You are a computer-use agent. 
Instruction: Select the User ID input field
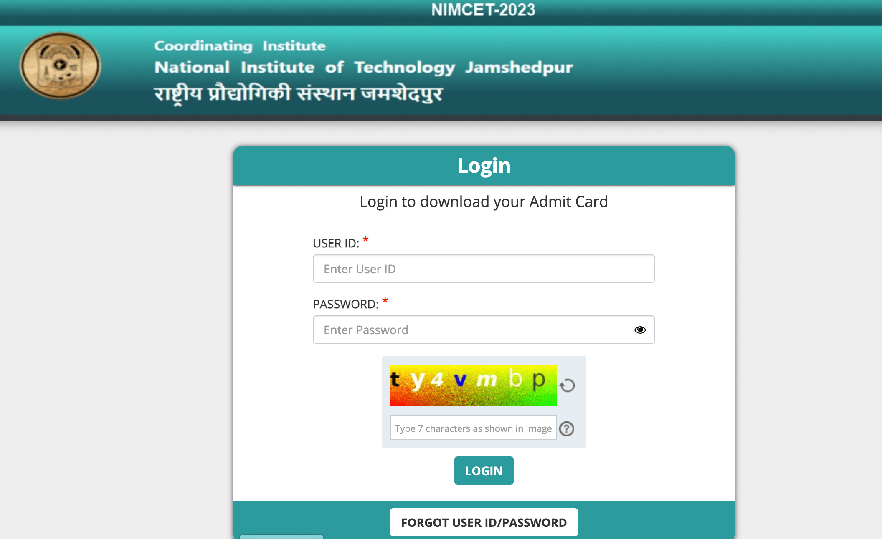click(483, 268)
